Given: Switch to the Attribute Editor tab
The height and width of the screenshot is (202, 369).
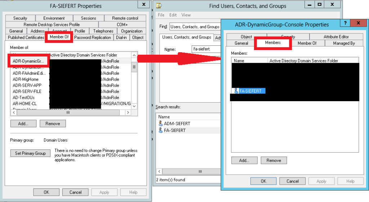Looking at the screenshot, I should pyautogui.click(x=336, y=37).
